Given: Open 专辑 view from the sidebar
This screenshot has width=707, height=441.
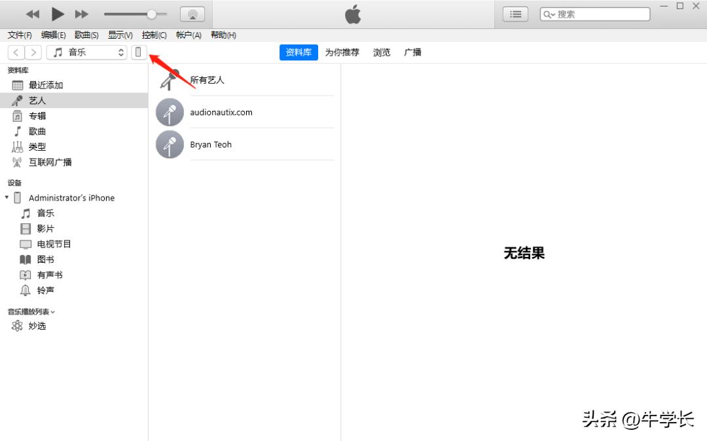Looking at the screenshot, I should tap(37, 115).
